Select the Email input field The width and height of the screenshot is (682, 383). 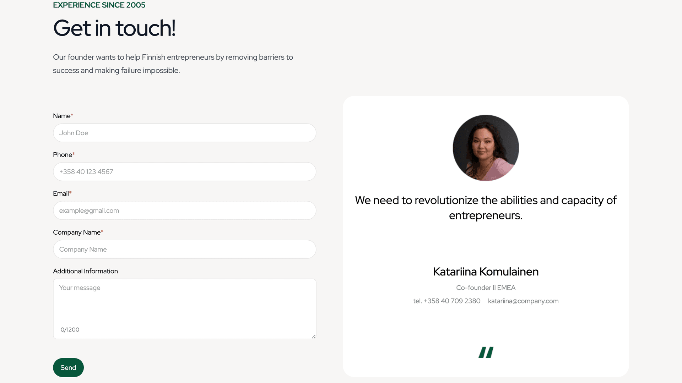click(x=184, y=210)
